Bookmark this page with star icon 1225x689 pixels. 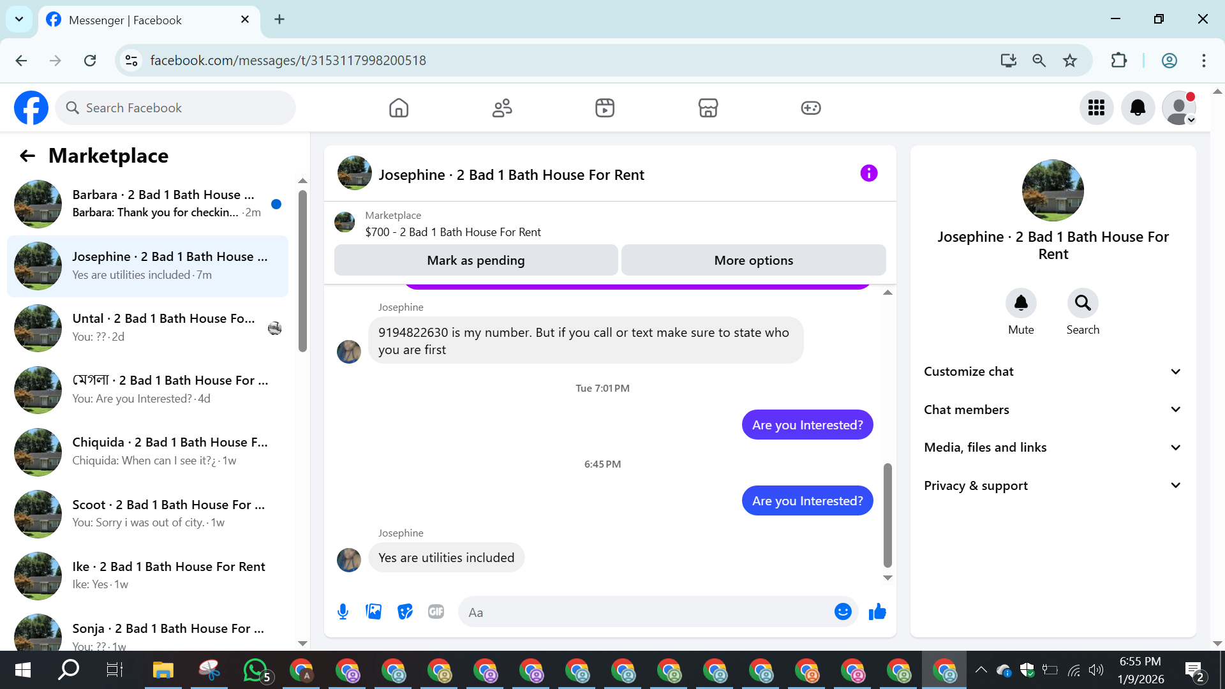click(x=1070, y=61)
